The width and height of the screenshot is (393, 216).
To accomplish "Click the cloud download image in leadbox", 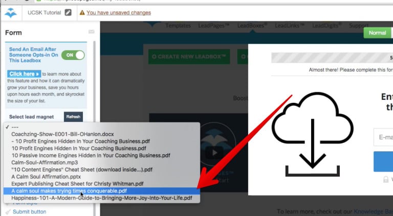I will [313, 134].
